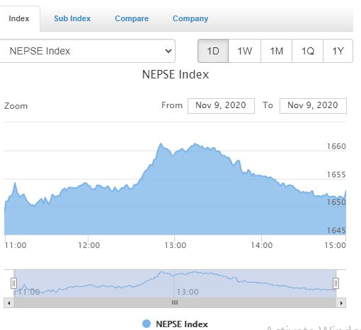Open the NEPSE Index dropdown
Screen dimensions: 361x330
[87, 51]
